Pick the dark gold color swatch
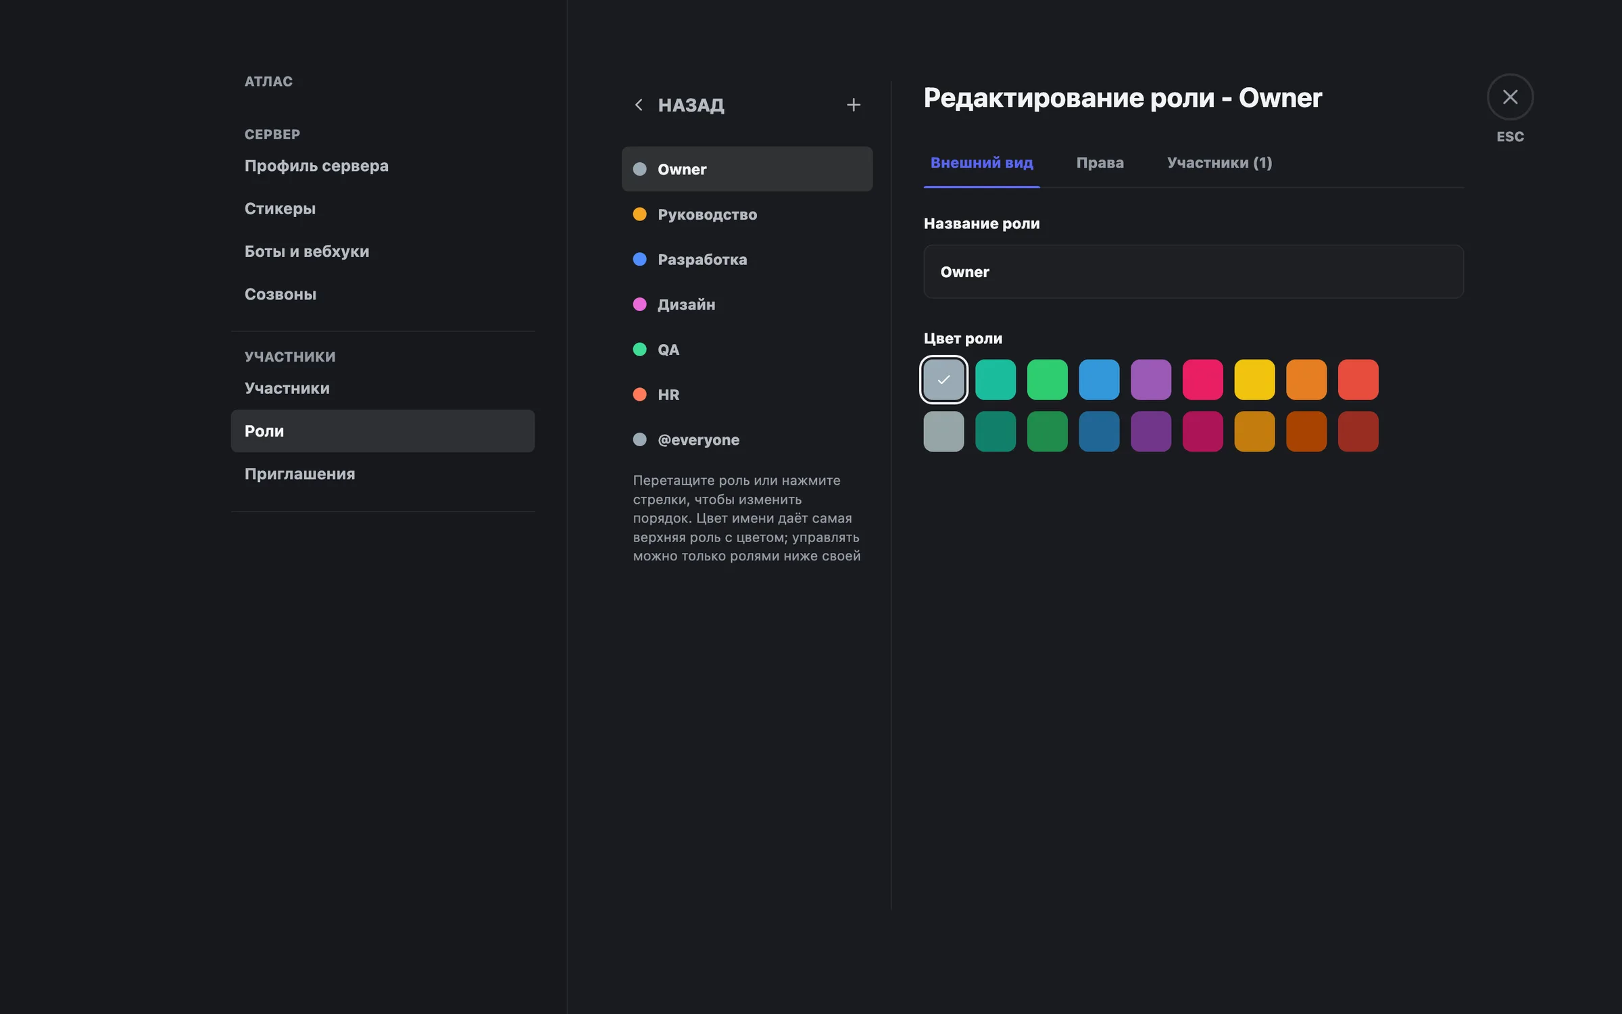The height and width of the screenshot is (1014, 1622). pyautogui.click(x=1254, y=431)
